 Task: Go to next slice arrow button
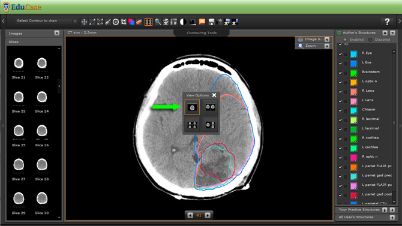(x=208, y=215)
